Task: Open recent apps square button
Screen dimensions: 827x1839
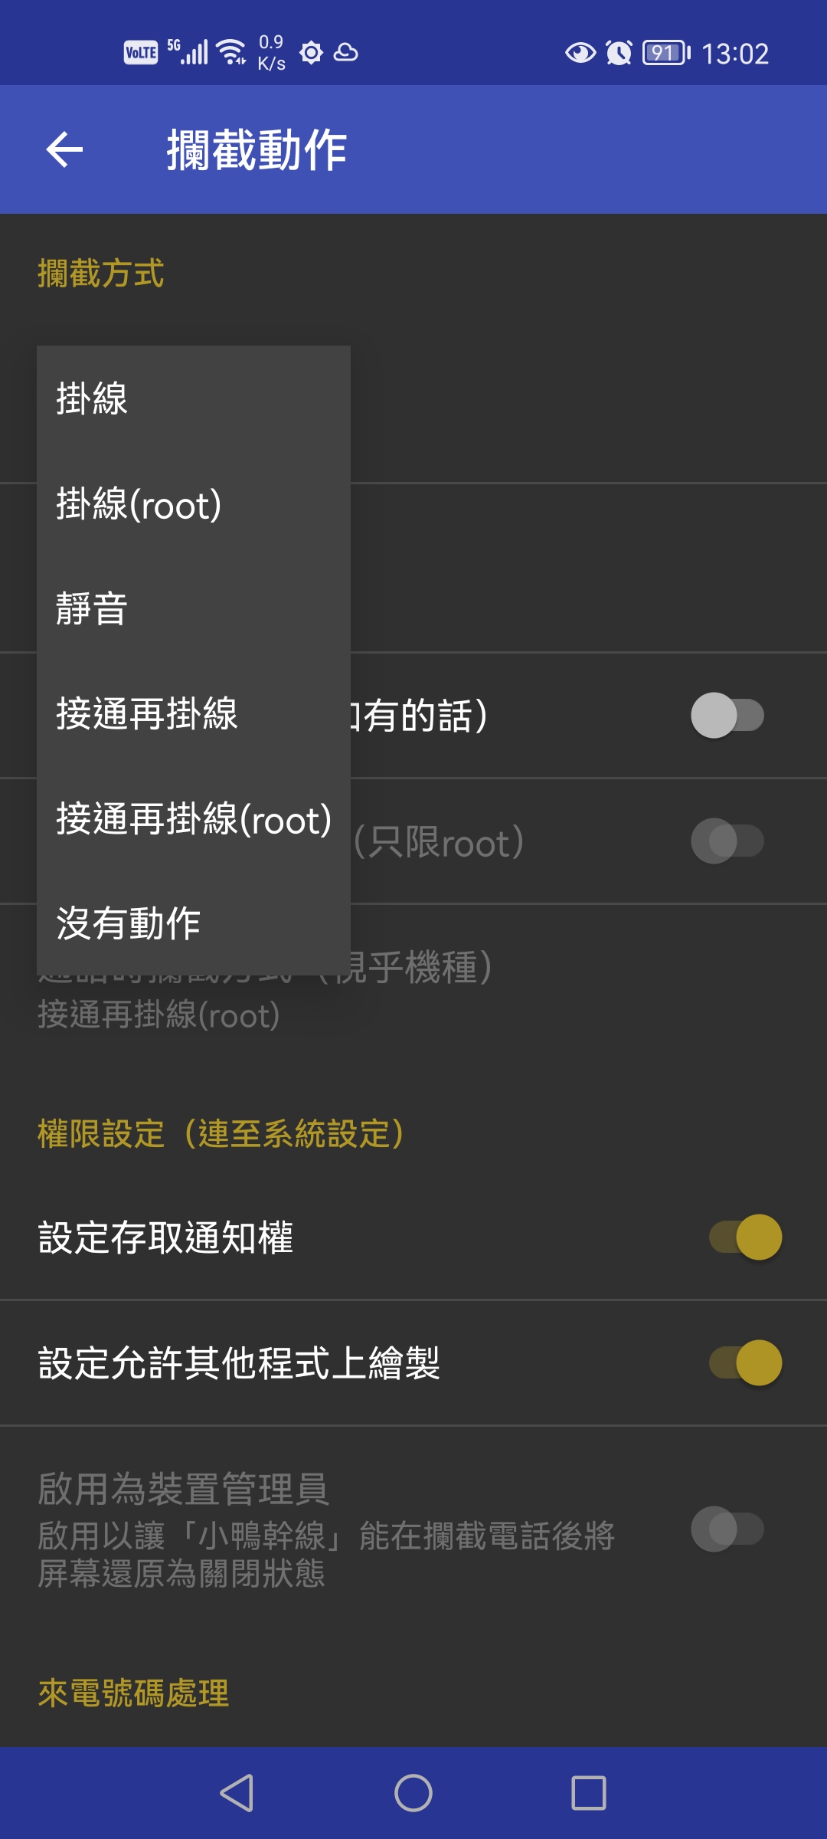Action: click(x=588, y=1793)
